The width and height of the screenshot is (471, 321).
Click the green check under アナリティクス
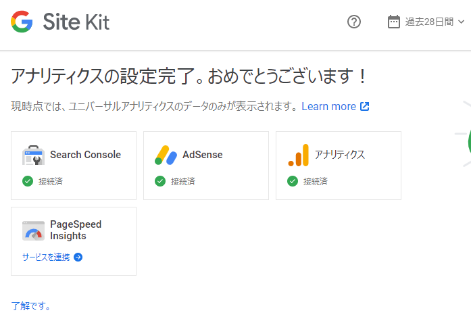[293, 181]
